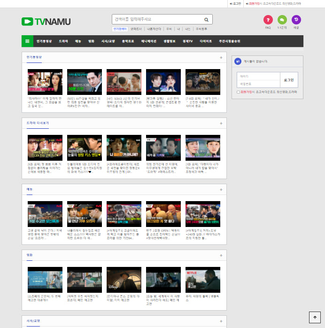Open the 영화 nav menu item

click(x=91, y=41)
